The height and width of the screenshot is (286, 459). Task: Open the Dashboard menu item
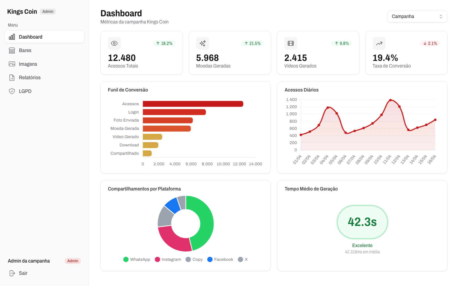coord(44,37)
